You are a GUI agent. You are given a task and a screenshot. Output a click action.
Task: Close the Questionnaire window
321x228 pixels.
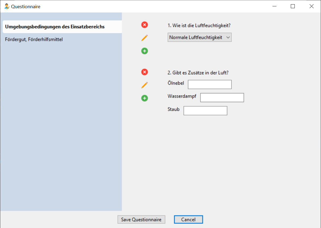[311, 6]
